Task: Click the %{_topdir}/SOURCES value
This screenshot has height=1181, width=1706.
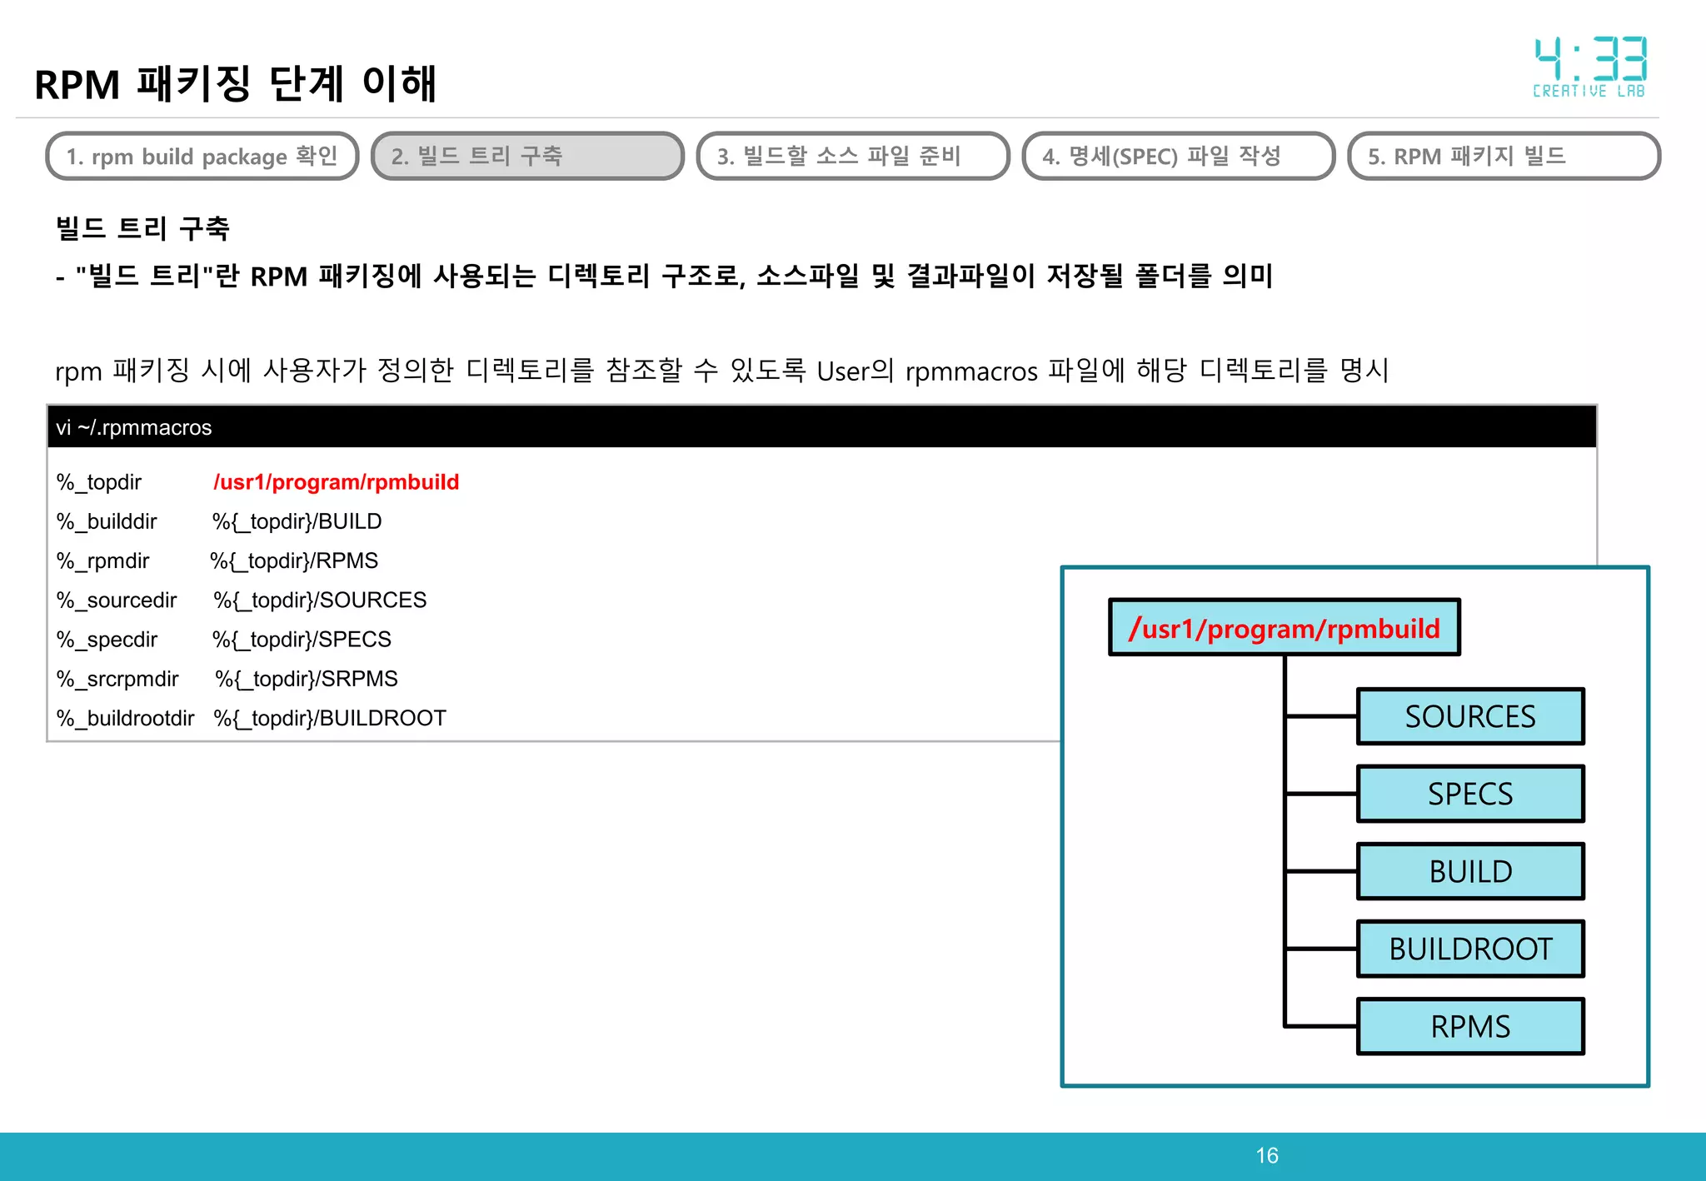Action: click(320, 600)
